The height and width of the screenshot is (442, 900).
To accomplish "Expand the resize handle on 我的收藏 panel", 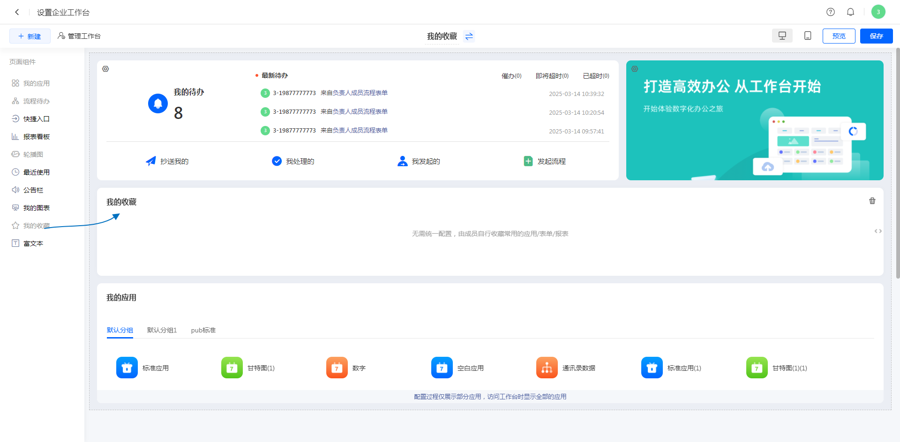I will (x=877, y=231).
